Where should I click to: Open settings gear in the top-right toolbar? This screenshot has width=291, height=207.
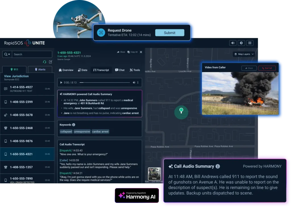[x=241, y=43]
